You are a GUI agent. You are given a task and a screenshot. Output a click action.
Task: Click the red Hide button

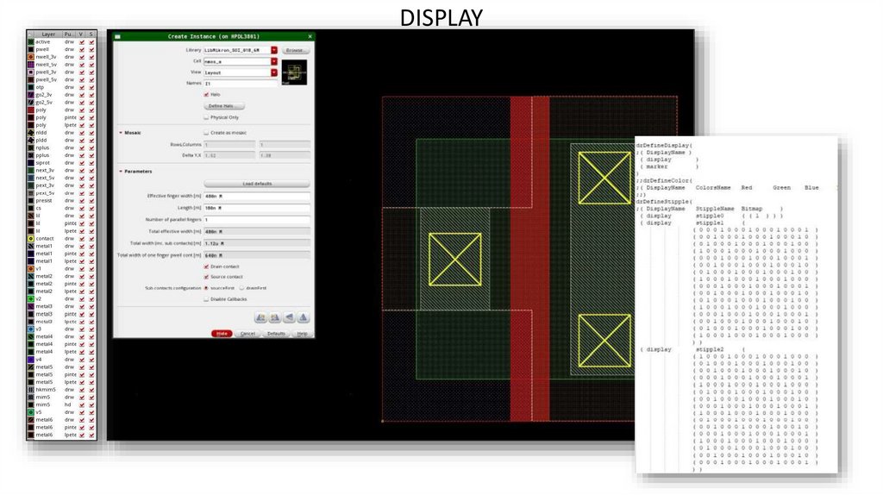[x=222, y=334]
